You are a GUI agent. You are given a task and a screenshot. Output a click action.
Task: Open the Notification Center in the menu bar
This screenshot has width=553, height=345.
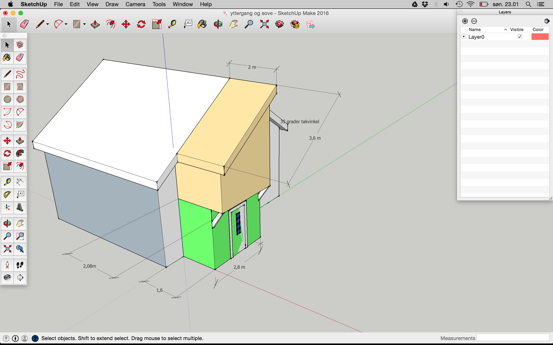541,4
